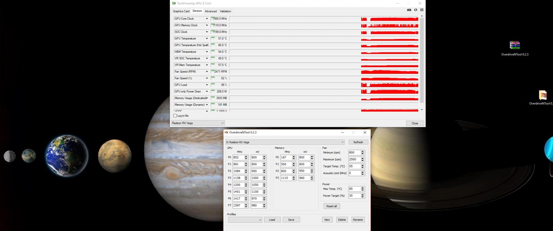Open the Fan Speed (RPM) sensor dropdown
The image size is (553, 231).
point(207,72)
